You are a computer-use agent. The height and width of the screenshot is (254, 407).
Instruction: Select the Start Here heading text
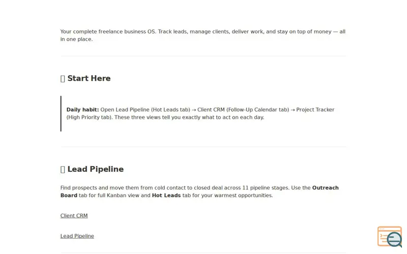coord(89,78)
